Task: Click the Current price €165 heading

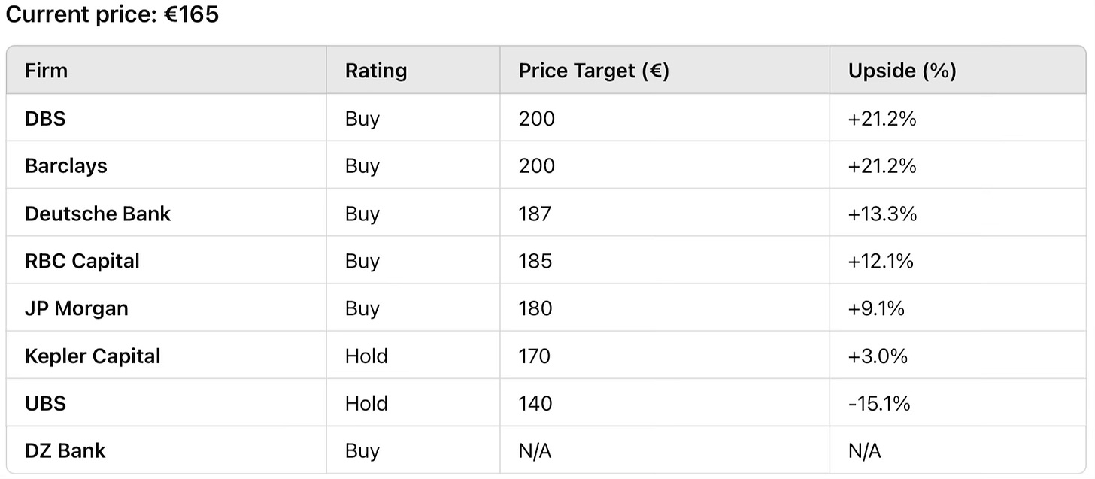Action: point(112,14)
